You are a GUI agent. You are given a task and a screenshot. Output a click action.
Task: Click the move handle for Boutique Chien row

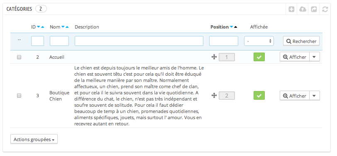pos(214,96)
